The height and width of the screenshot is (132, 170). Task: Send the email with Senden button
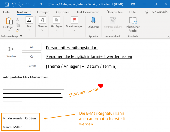(x=11, y=52)
